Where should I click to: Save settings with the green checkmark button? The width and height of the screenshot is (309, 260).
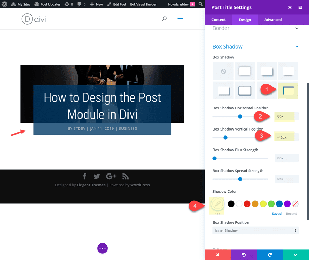tap(296, 255)
